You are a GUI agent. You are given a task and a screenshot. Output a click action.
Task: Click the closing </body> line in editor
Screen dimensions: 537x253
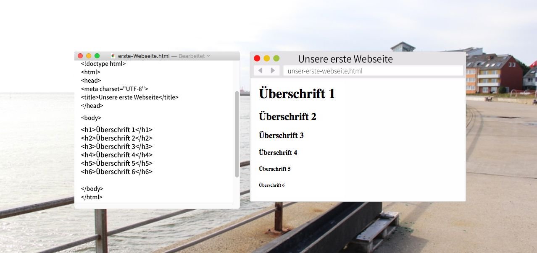92,189
